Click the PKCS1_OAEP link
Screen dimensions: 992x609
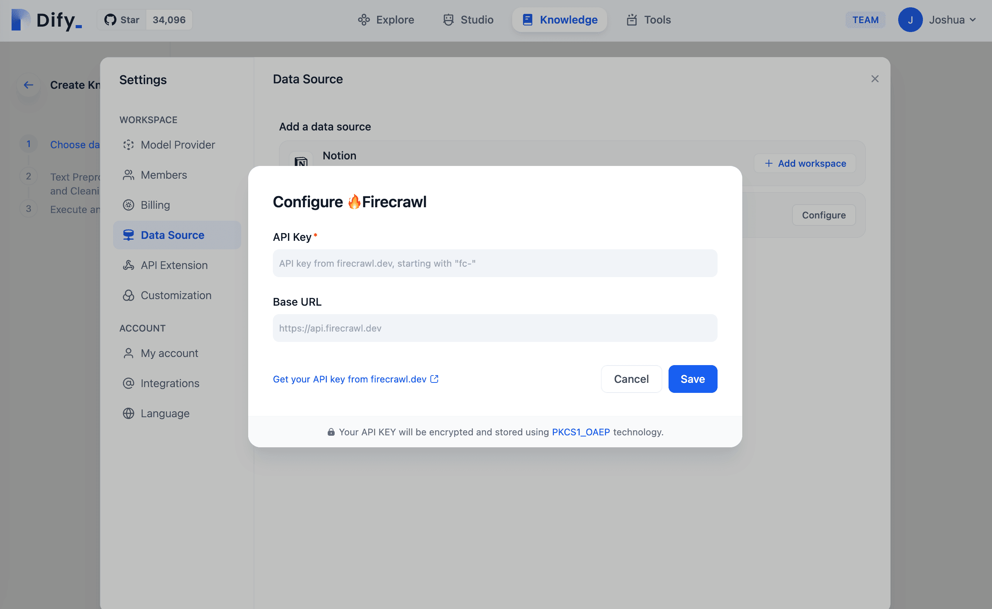[x=581, y=432]
